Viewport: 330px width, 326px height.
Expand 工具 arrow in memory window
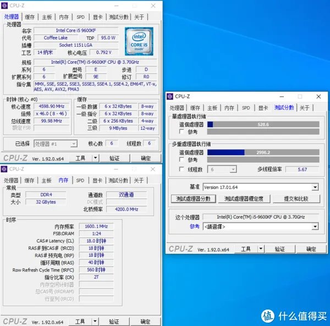(x=95, y=322)
